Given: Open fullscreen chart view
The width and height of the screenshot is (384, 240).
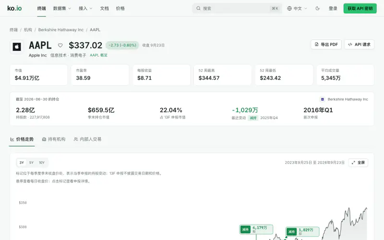Looking at the screenshot, I should click(x=358, y=163).
